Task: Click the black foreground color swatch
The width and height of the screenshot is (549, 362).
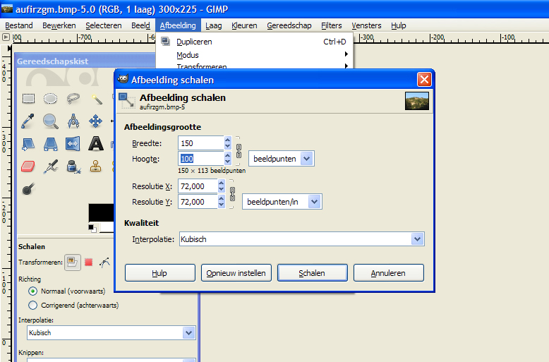Action: click(x=100, y=212)
